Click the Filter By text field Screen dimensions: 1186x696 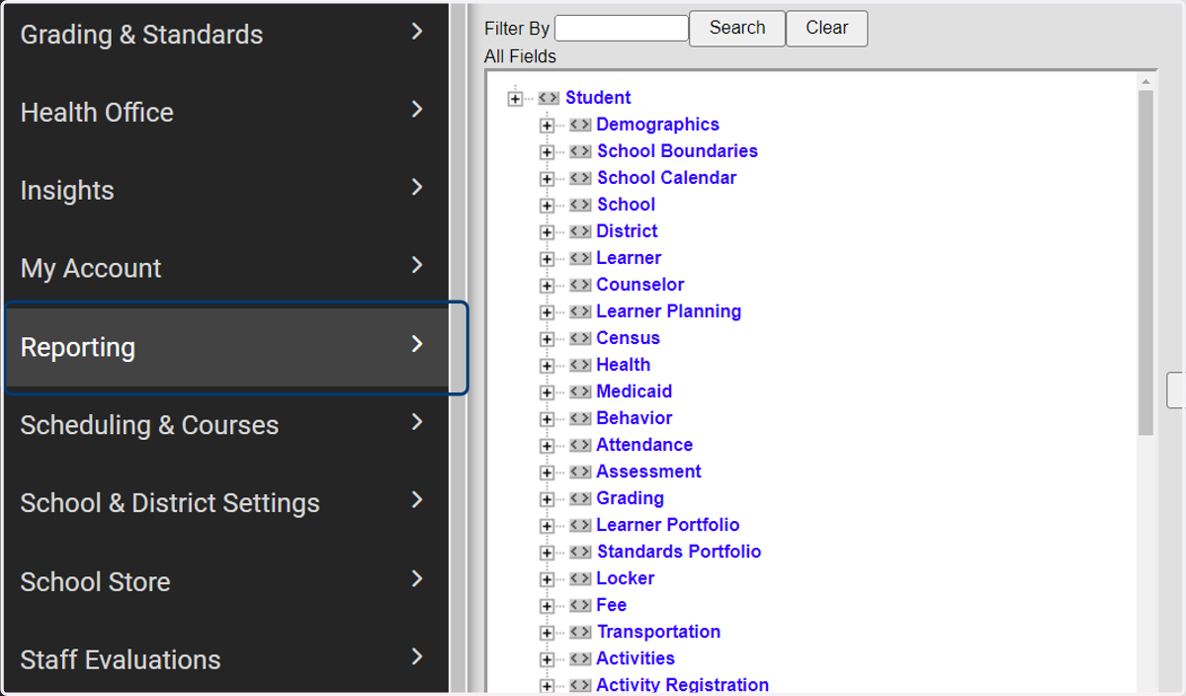[x=622, y=28]
